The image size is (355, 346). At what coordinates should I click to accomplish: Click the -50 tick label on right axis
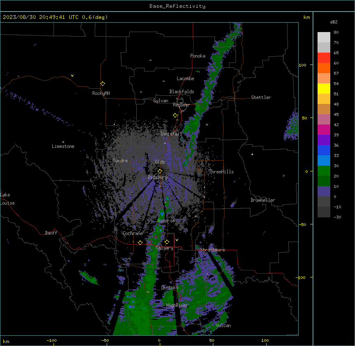303,224
